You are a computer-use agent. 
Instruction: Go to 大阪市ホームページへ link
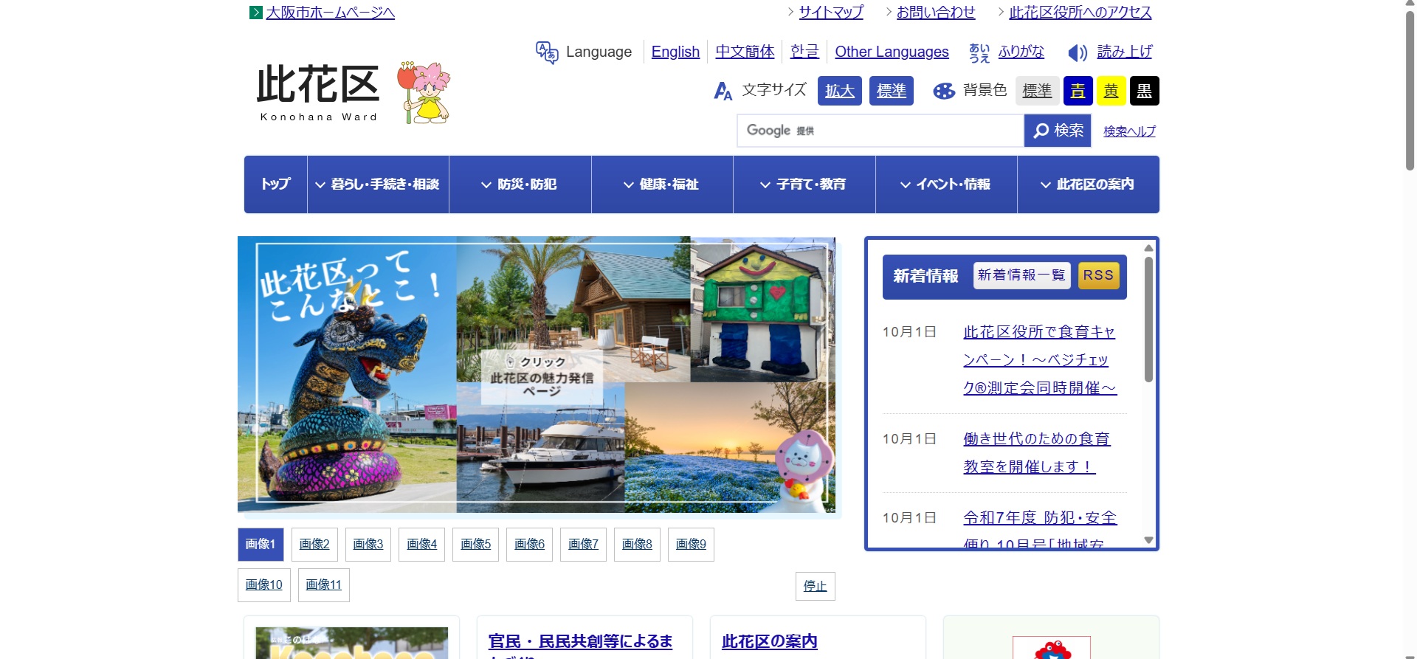pyautogui.click(x=331, y=13)
